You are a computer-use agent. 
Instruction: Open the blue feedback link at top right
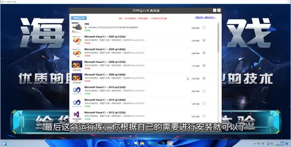[205, 18]
